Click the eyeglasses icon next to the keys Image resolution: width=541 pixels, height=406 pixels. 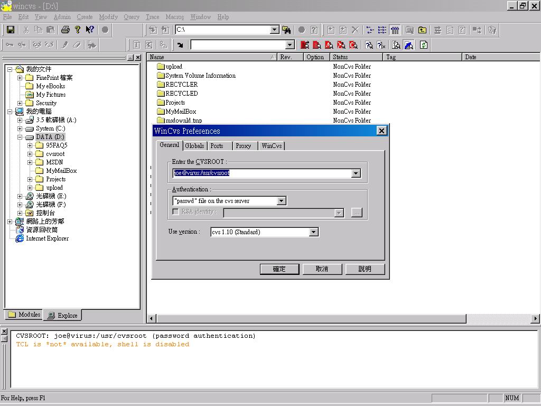(x=37, y=45)
